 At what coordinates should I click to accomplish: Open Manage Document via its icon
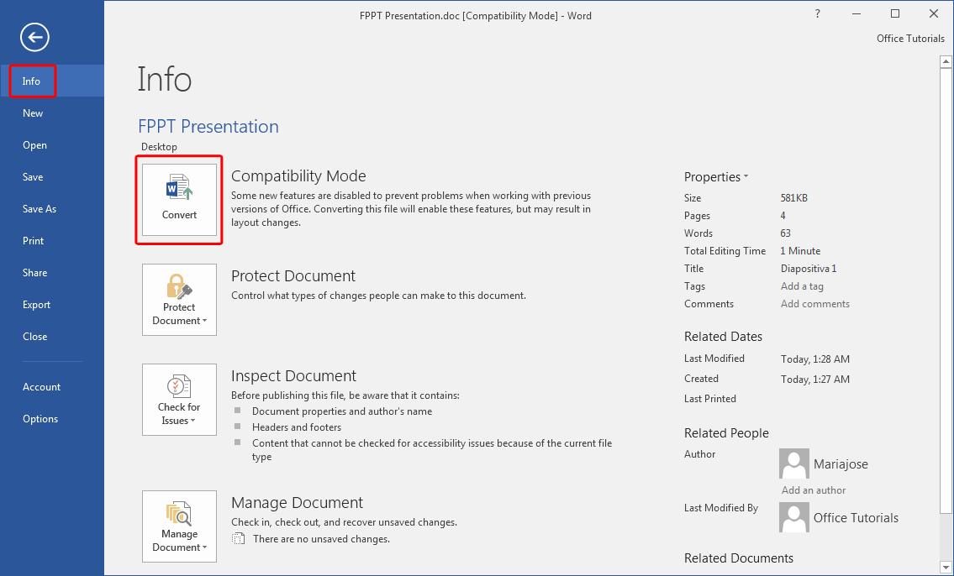(x=178, y=512)
